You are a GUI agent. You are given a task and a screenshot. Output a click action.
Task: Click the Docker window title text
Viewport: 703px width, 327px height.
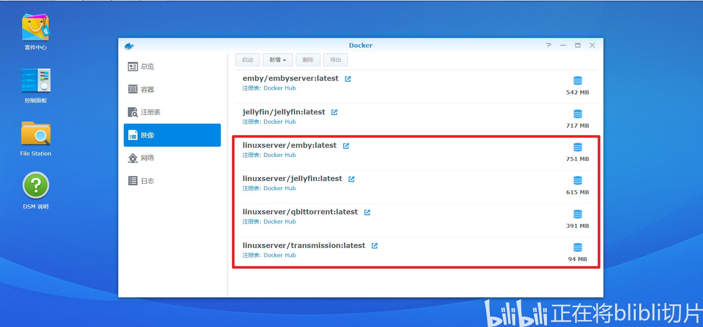point(361,45)
